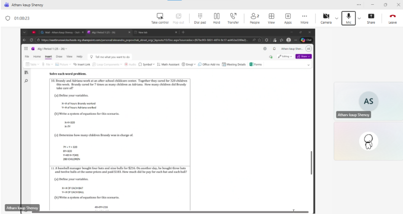
Task: Put the call on Hold
Action: [x=216, y=18]
